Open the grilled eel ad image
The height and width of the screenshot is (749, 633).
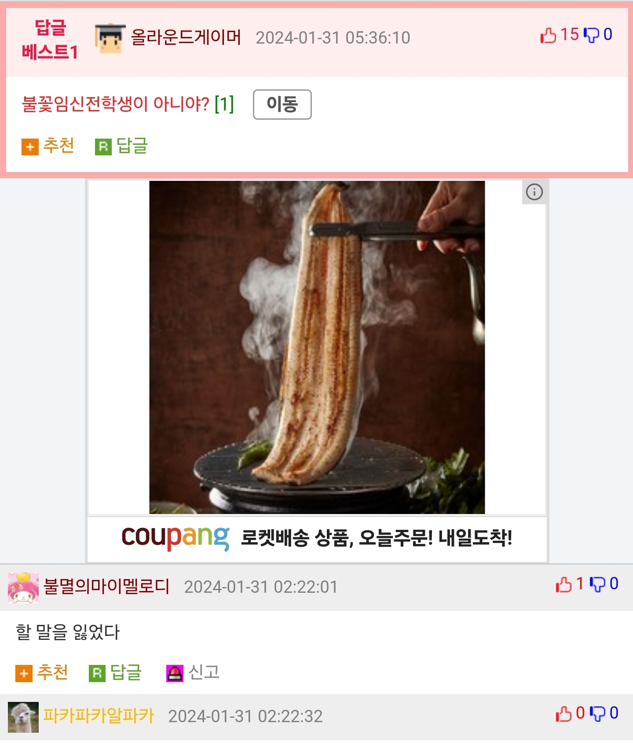pos(317,347)
